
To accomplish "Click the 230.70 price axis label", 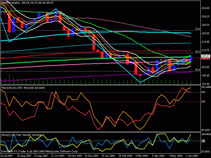I will 206,25.
